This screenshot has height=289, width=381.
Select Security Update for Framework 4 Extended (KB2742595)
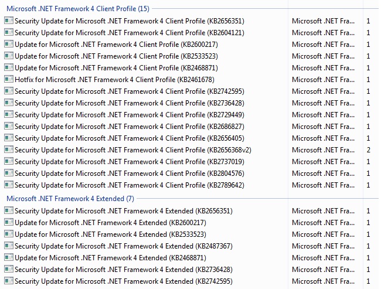124,281
